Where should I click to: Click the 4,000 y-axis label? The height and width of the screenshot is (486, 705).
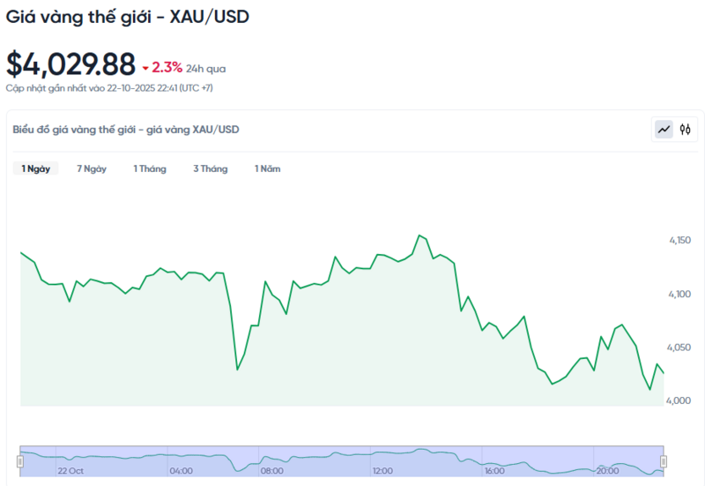pyautogui.click(x=680, y=400)
